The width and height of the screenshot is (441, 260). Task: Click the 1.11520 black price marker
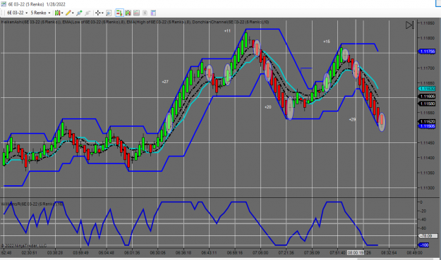tap(427, 122)
